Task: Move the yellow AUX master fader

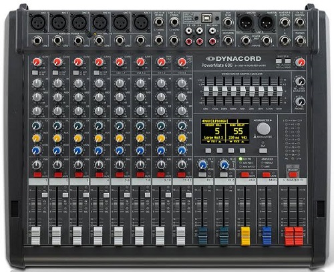Action: coord(245,236)
